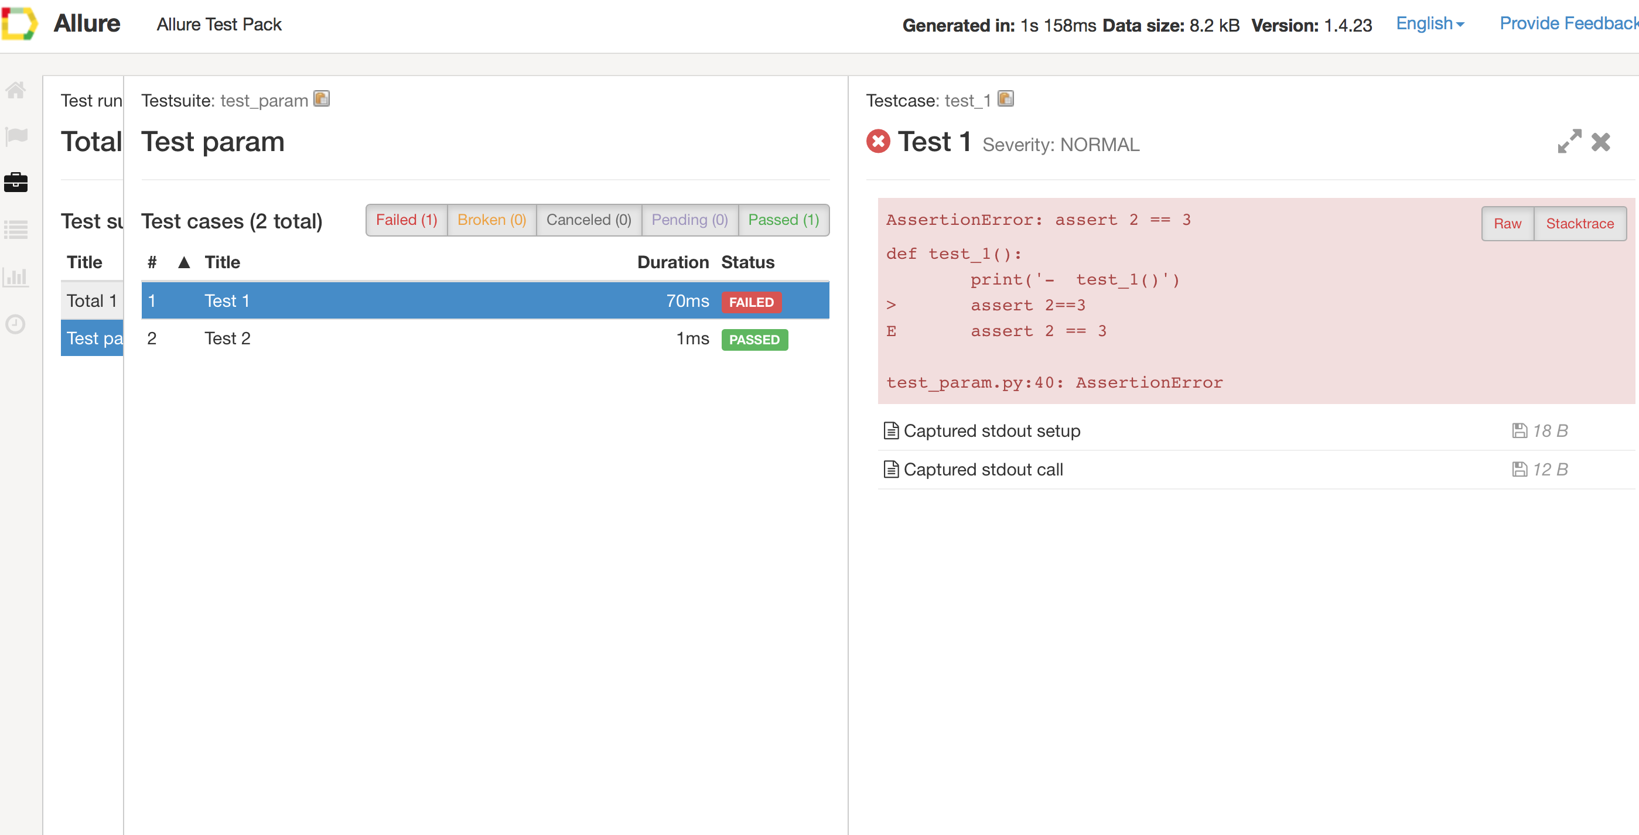The height and width of the screenshot is (835, 1639).
Task: Toggle the Canceled (0) status filter
Action: tap(589, 220)
